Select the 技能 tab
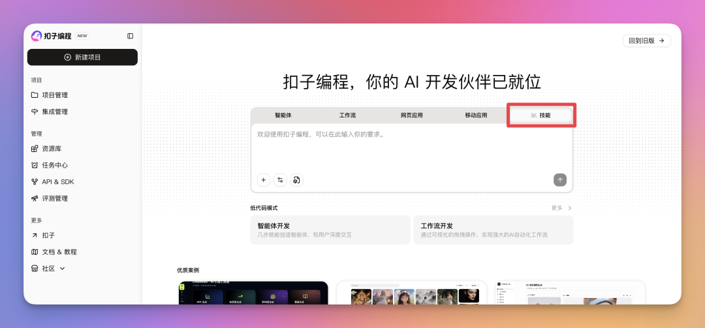 (x=541, y=115)
